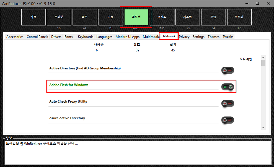The height and width of the screenshot is (167, 274).
Task: Select the Adobe Flash for Windows label
Action: click(69, 85)
